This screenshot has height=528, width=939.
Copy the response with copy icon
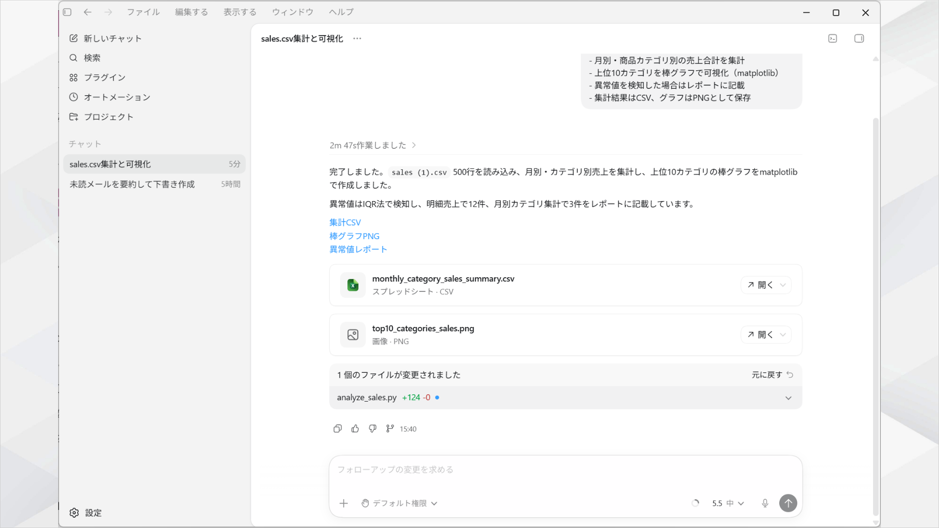pyautogui.click(x=338, y=429)
